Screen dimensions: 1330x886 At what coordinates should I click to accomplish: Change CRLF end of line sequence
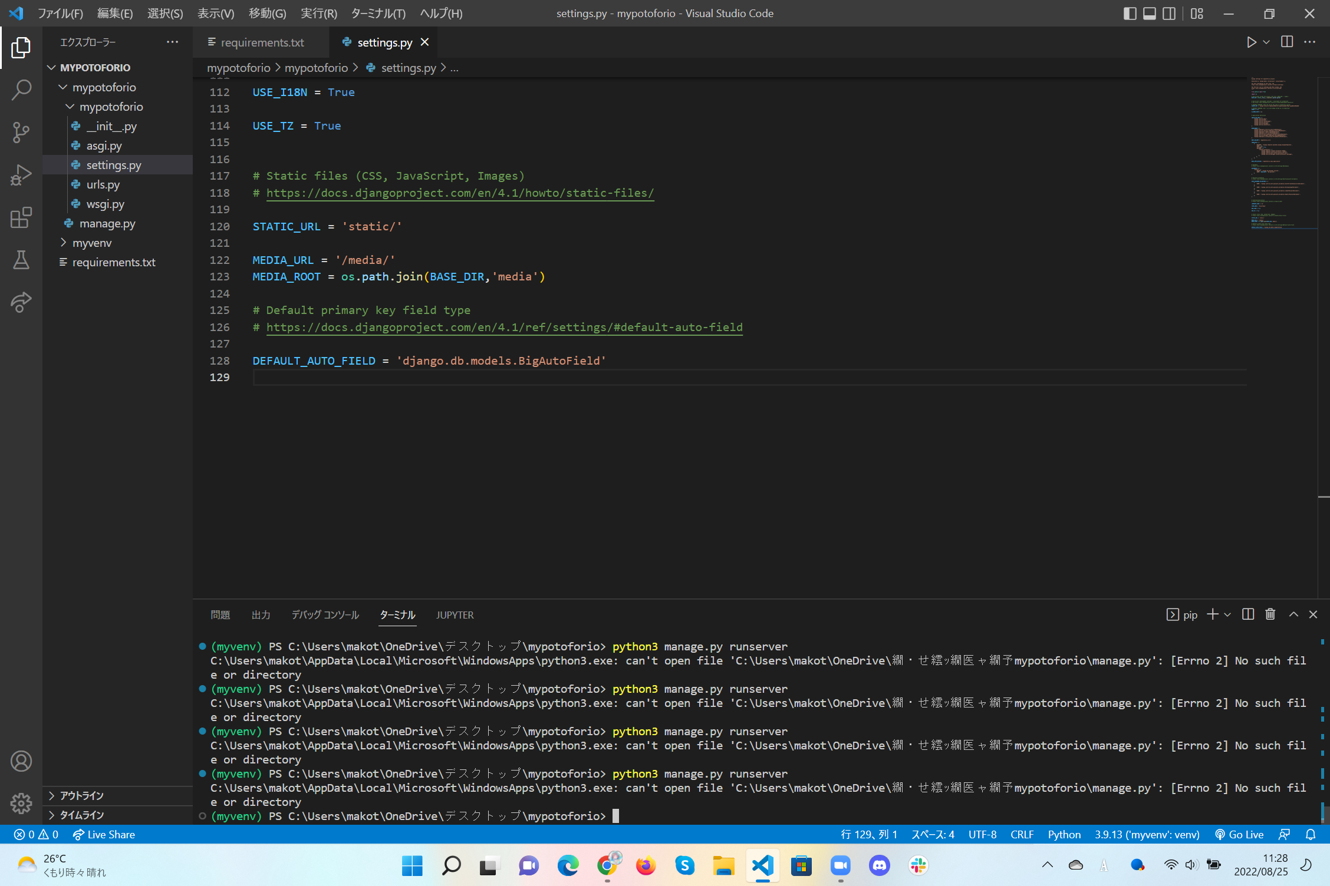pos(1022,834)
